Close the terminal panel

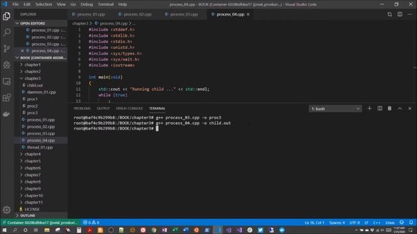tap(410, 109)
